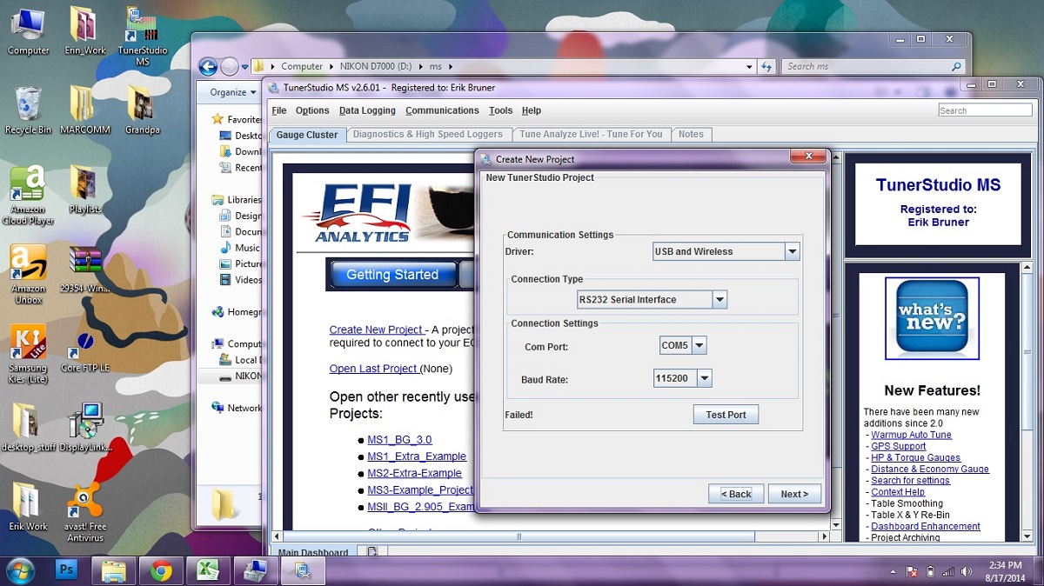Click the Next button in the dialog

tap(794, 494)
